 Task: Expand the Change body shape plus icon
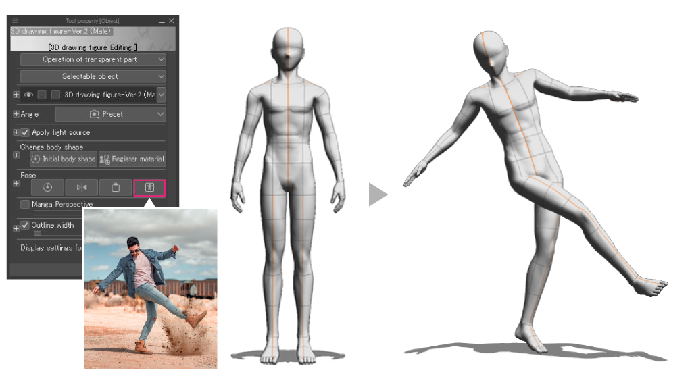pyautogui.click(x=16, y=155)
